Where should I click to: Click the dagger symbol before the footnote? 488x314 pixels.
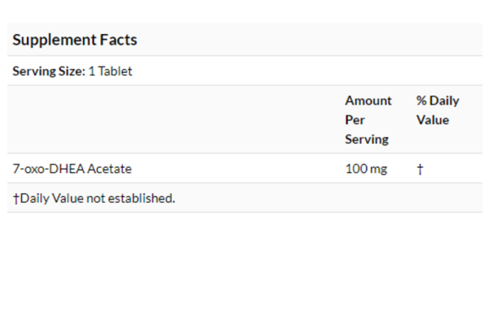pos(16,199)
